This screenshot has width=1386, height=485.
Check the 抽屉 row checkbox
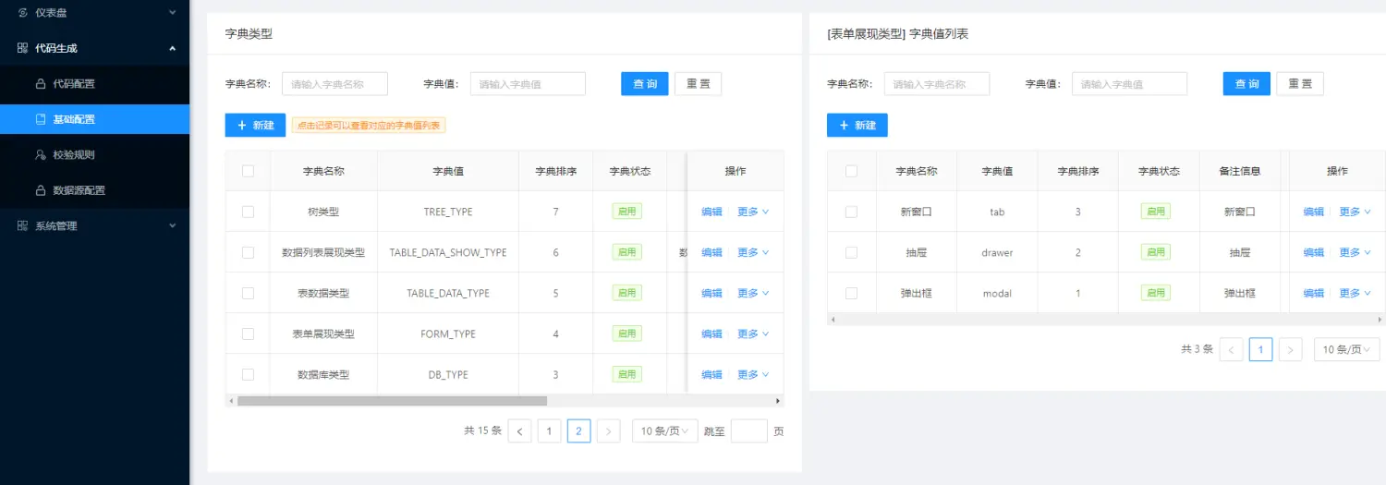point(851,252)
